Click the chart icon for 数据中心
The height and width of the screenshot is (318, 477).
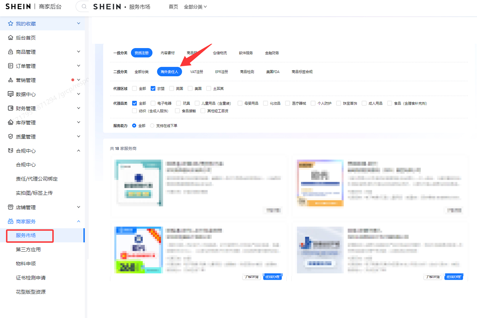(11, 94)
